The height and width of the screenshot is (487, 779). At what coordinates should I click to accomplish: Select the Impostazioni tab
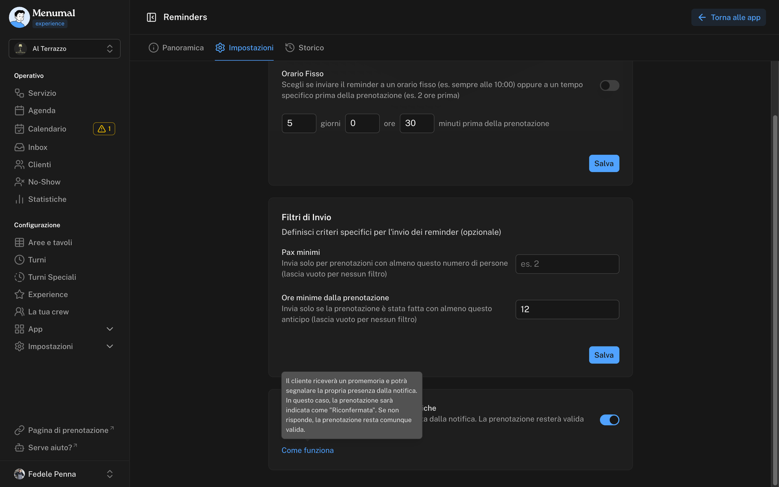pos(244,48)
